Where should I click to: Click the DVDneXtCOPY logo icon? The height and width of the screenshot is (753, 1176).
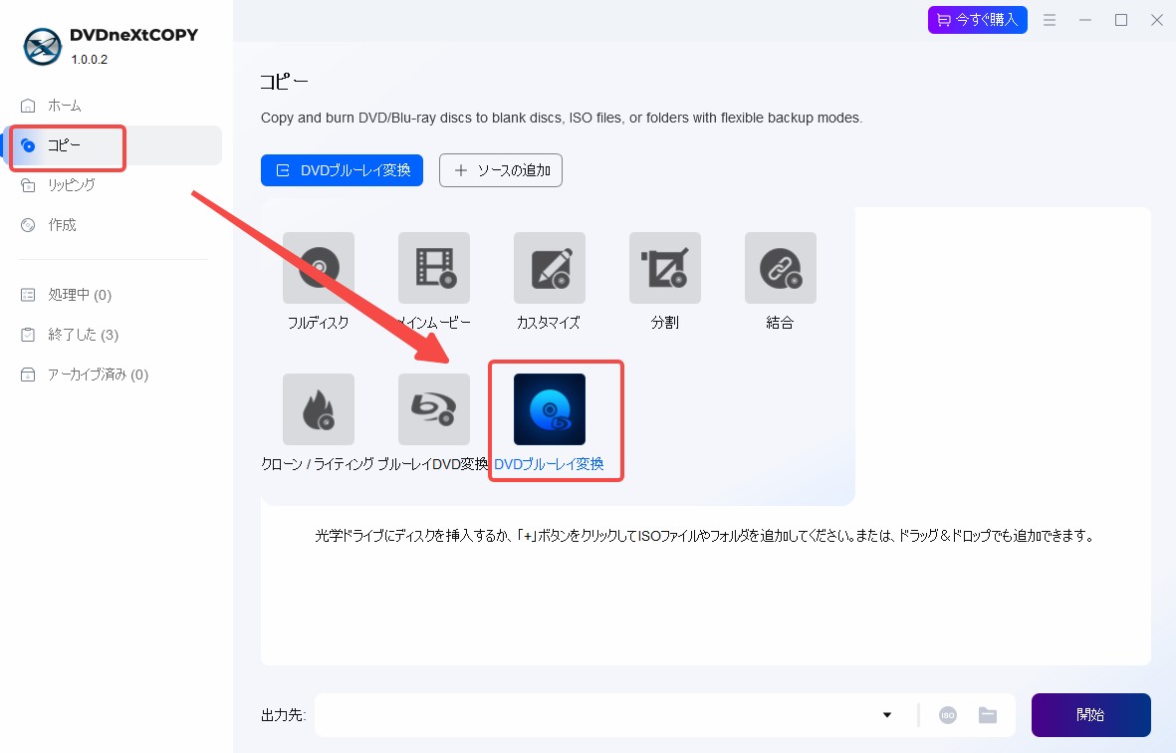(42, 47)
